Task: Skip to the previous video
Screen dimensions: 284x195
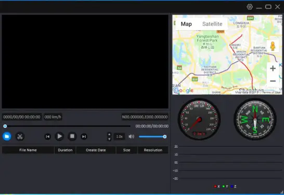Action: pyautogui.click(x=48, y=137)
